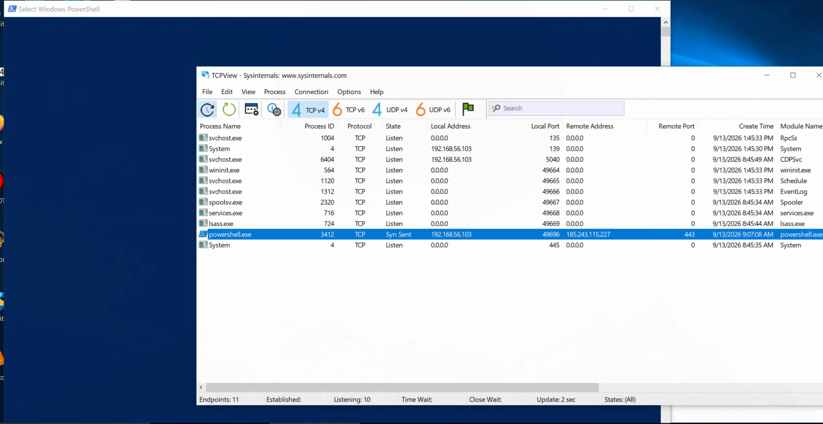Click remote port 443 cell
Viewport: 823px width, 424px height.
click(690, 234)
